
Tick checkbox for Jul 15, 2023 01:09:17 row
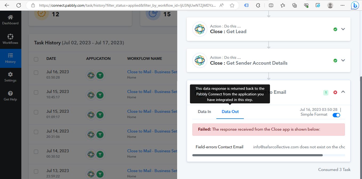pyautogui.click(x=36, y=112)
